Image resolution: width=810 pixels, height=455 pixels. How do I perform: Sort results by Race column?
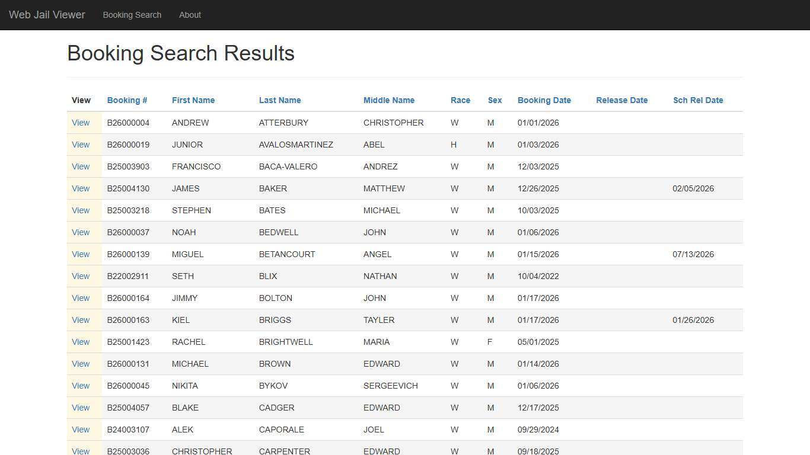[x=460, y=100]
